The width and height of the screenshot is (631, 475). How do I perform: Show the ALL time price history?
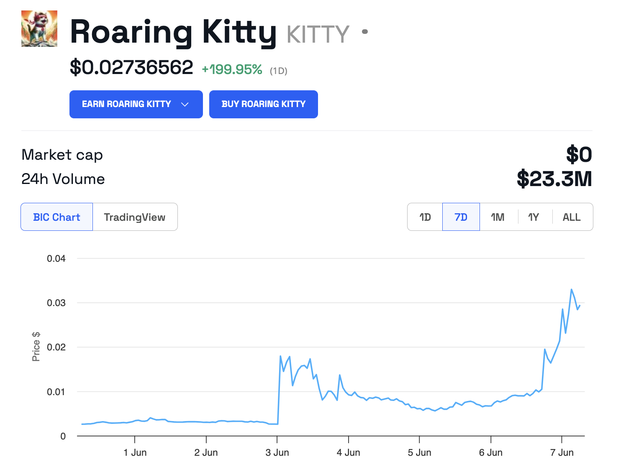(572, 217)
